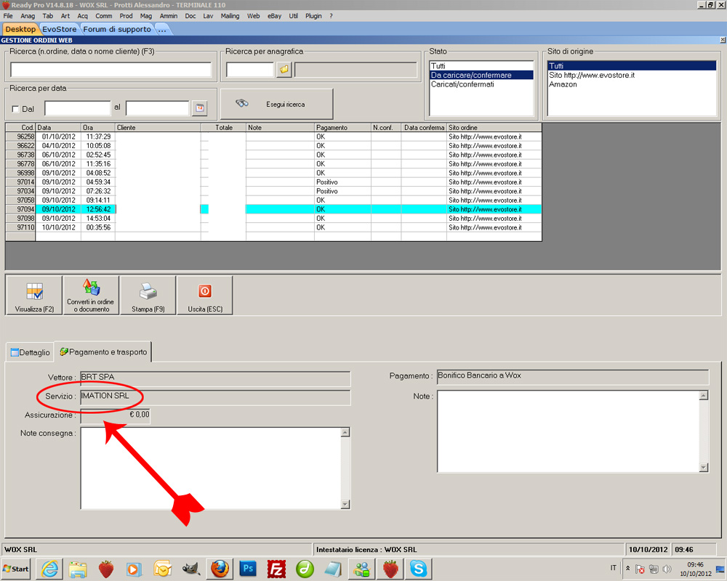The width and height of the screenshot is (727, 581).
Task: Open Firefox from the taskbar
Action: [x=220, y=569]
